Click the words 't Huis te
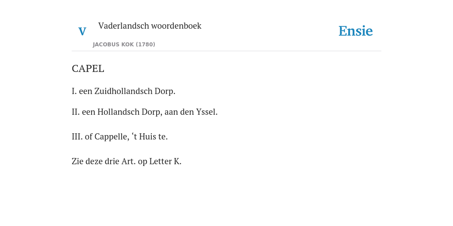The image size is (453, 226). coord(149,137)
